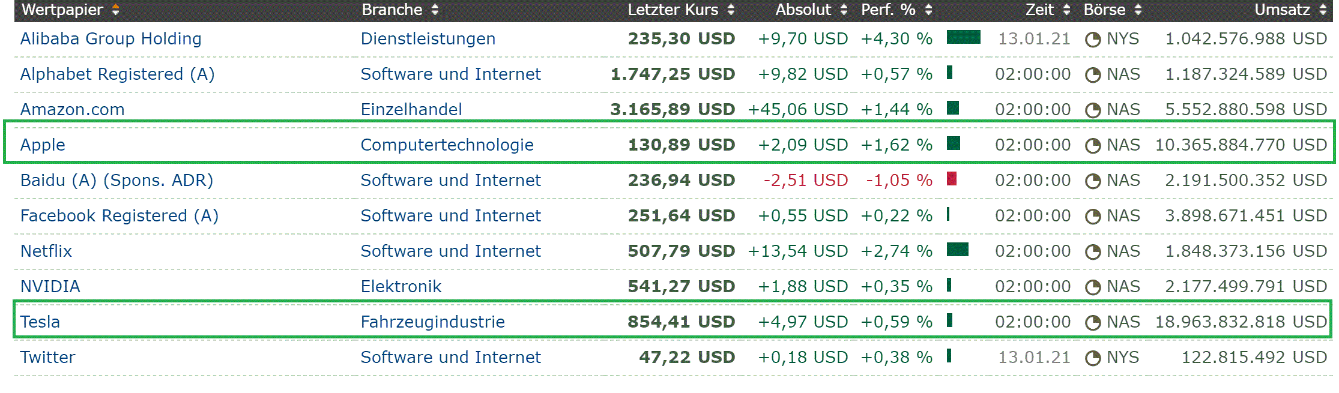Click the clock icon in Netflix row
This screenshot has width=1339, height=393.
click(1093, 252)
